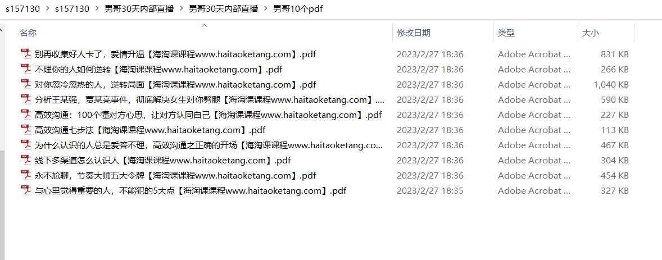The width and height of the screenshot is (662, 260).
Task: Click PDF icon of 永不尬聊 file
Action: point(26,176)
